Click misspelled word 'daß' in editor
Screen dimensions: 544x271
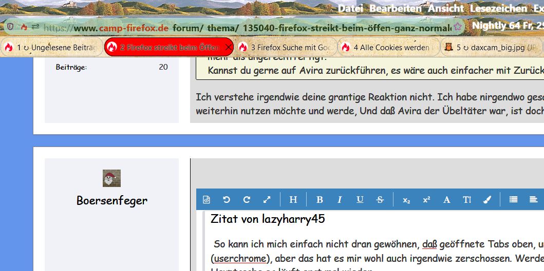(429, 244)
